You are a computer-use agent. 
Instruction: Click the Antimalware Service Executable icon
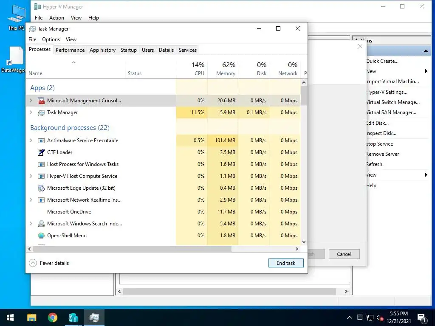[x=41, y=141]
